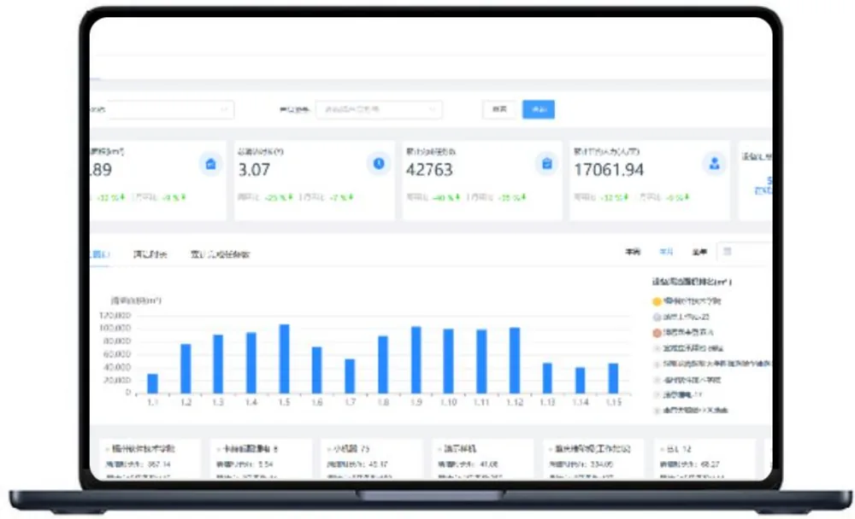Click the house icon on the first stat card
855x519 pixels.
[210, 163]
